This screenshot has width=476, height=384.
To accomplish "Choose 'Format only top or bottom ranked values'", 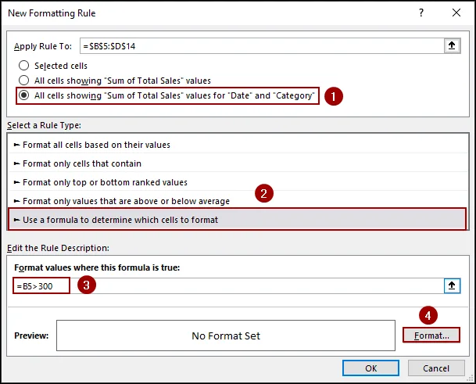I will (x=238, y=182).
